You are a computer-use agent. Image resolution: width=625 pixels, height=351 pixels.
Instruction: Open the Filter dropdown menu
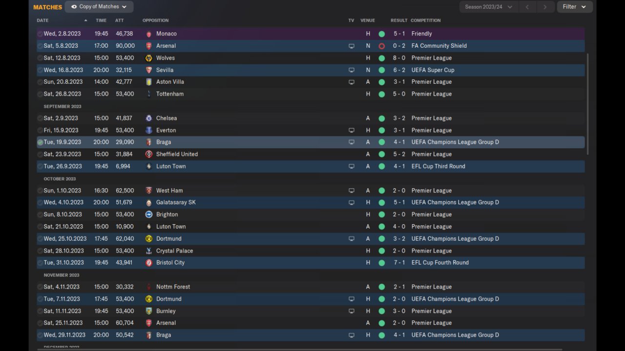tap(575, 7)
